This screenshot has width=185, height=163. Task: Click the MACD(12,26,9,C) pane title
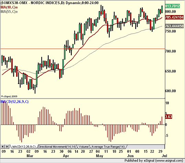(15, 102)
